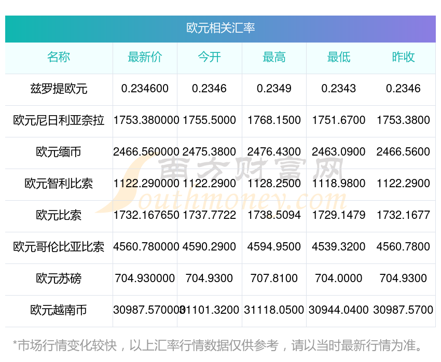Click latest price 2466.560000
The image size is (441, 362).
click(x=146, y=152)
